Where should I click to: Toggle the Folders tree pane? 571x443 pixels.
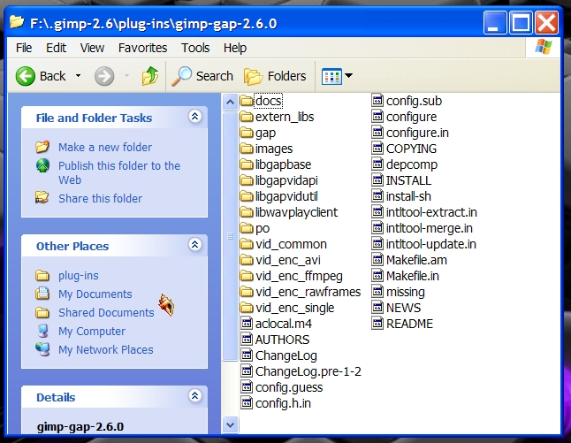(x=275, y=76)
